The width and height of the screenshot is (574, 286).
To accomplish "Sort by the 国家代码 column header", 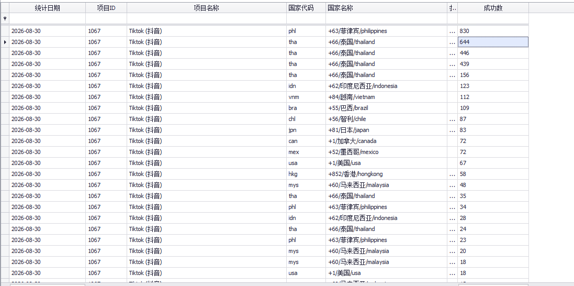I will [x=307, y=8].
